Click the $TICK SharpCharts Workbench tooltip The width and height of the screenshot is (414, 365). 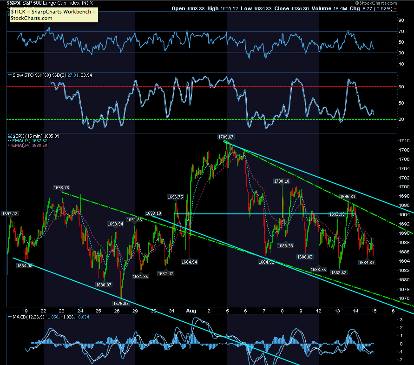coord(54,15)
